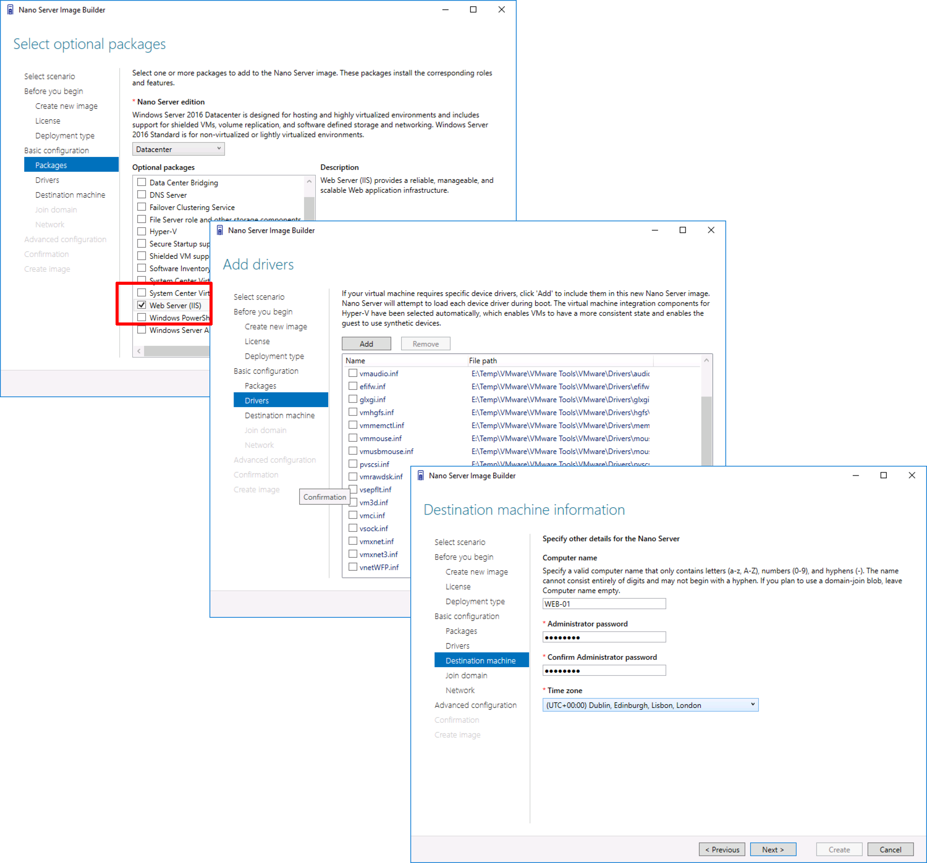The height and width of the screenshot is (863, 927).
Task: Tick the vmxnet3.inf driver checkbox
Action: point(353,554)
